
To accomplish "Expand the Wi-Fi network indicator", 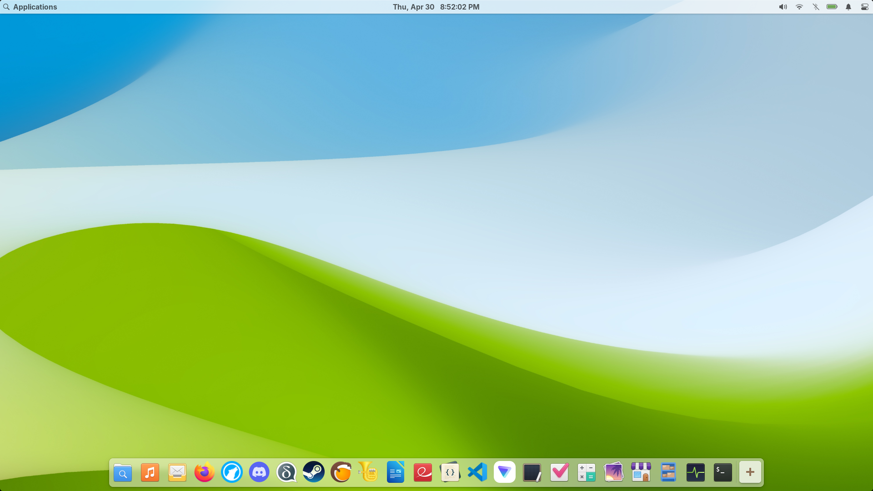I will click(799, 7).
